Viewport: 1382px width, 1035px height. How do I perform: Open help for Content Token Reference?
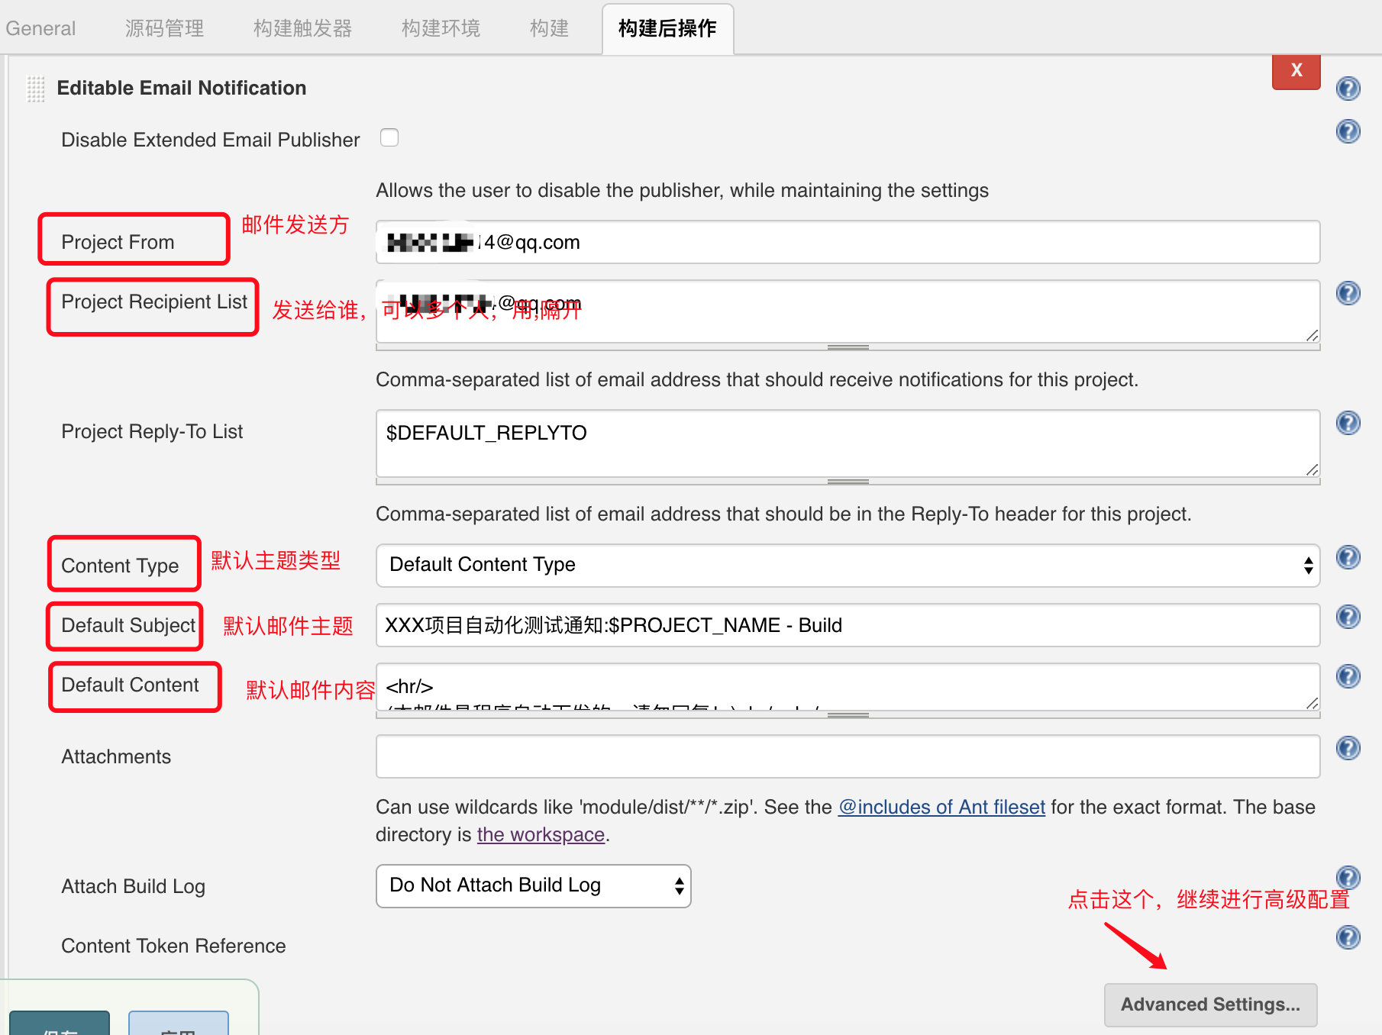pos(1348,937)
